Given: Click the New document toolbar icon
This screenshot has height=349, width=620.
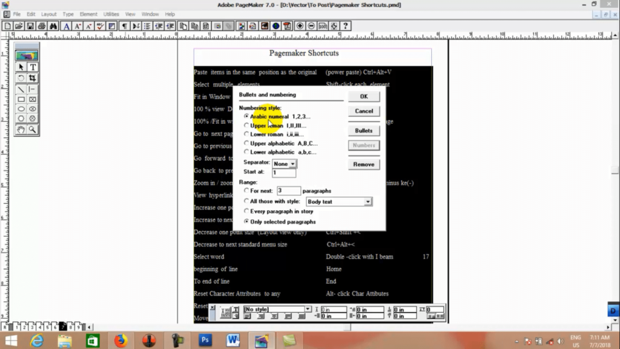Looking at the screenshot, I should point(7,26).
